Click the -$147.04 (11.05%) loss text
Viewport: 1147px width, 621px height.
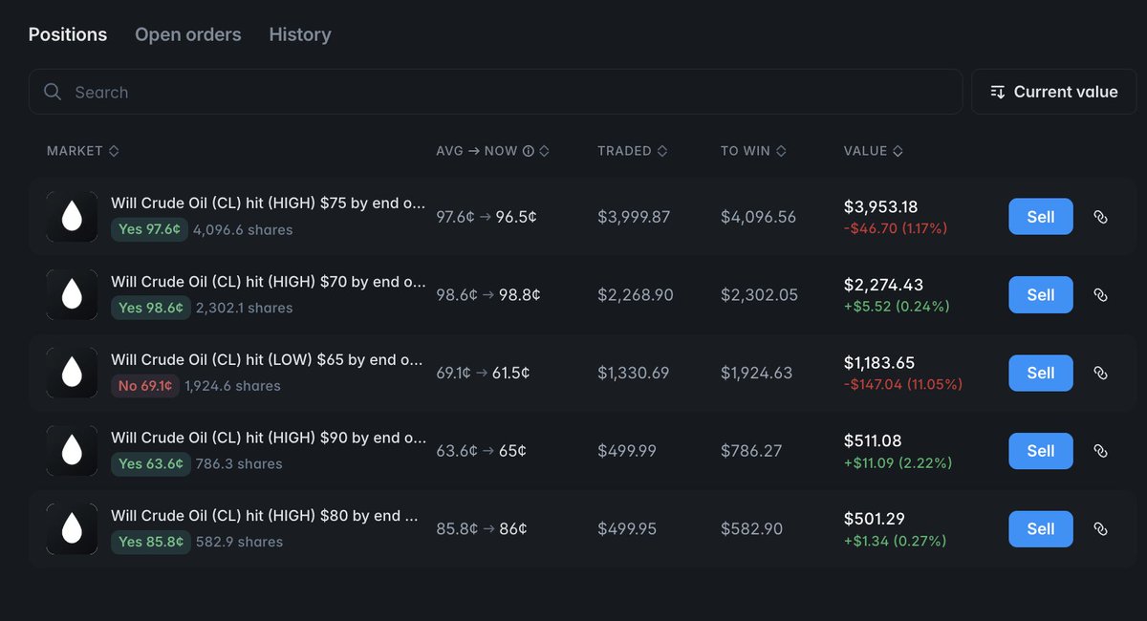pyautogui.click(x=903, y=385)
